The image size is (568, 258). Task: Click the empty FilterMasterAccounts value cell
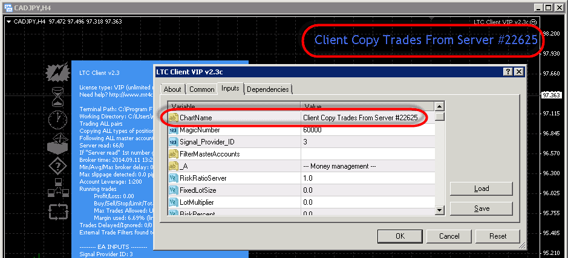click(368, 154)
